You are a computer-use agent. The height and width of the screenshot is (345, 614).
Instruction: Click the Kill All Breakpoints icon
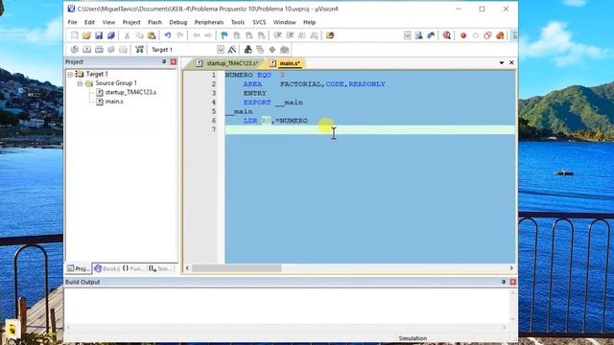500,35
